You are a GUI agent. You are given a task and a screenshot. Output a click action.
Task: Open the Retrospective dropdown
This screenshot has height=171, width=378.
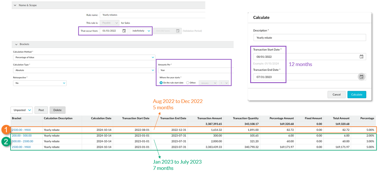click(x=40, y=83)
